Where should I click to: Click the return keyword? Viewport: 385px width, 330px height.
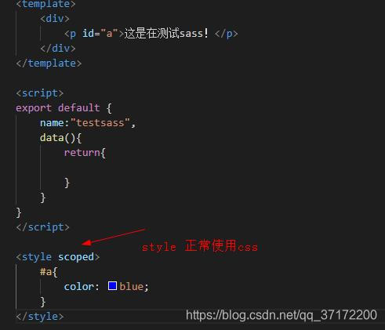[82, 153]
